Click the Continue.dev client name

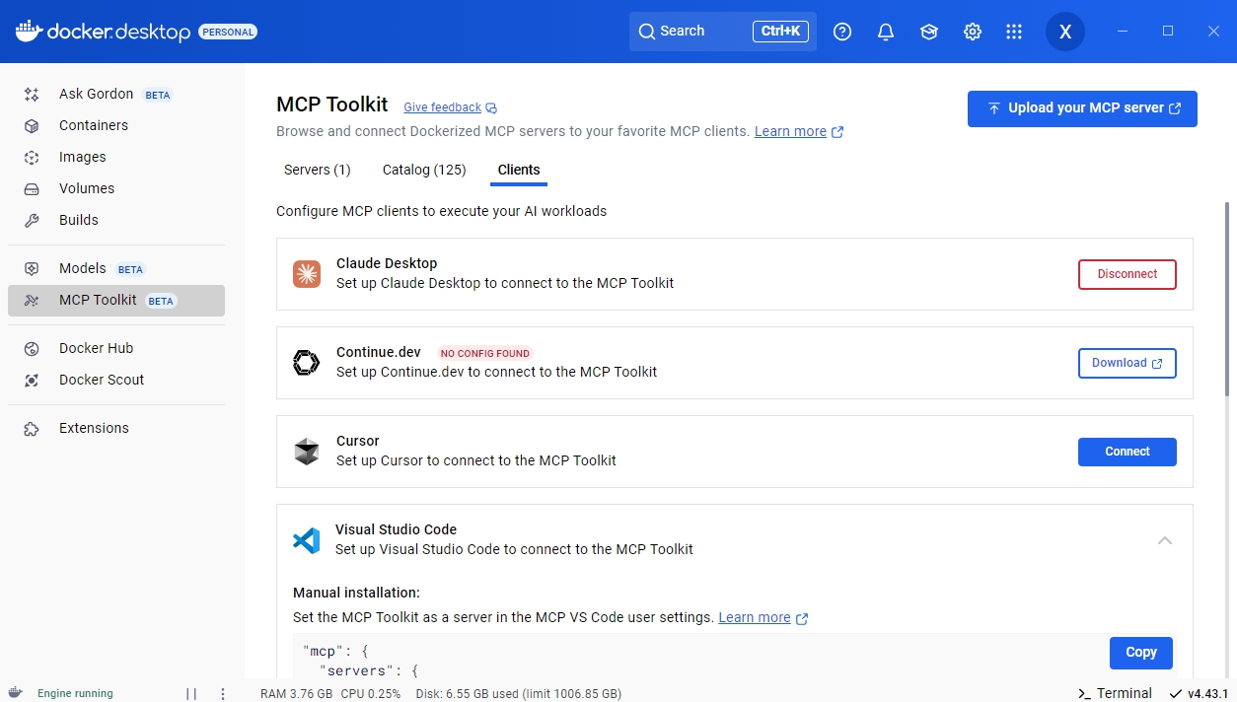(x=379, y=352)
